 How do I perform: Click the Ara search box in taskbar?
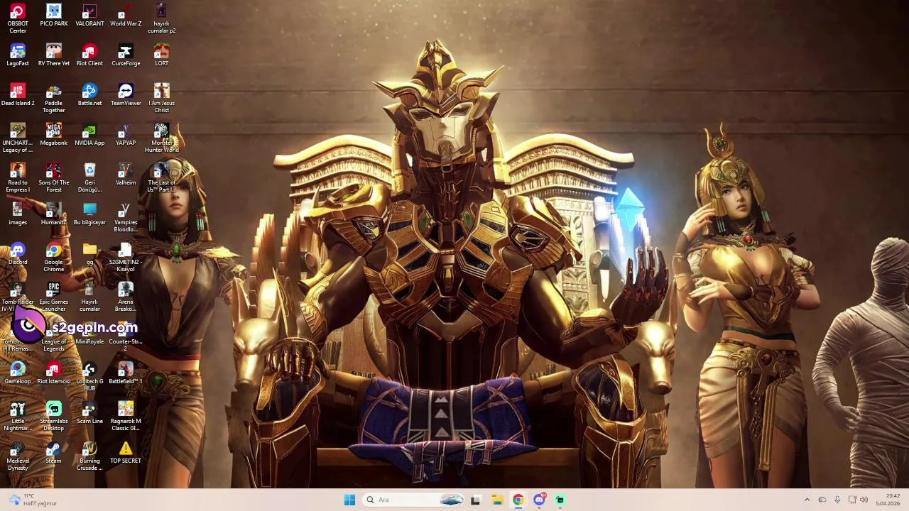(415, 500)
